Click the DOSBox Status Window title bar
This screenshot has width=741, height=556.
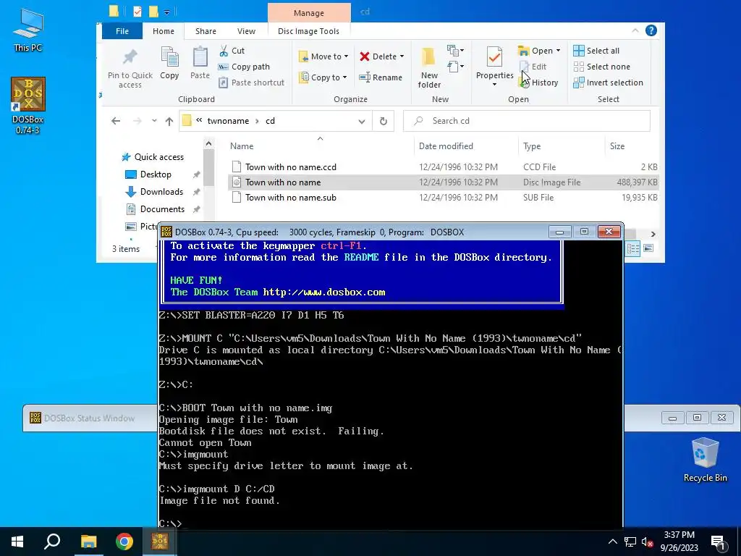click(90, 418)
